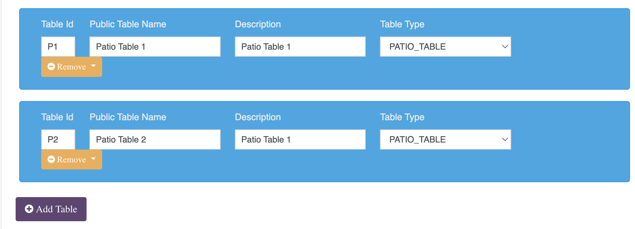Image resolution: width=635 pixels, height=229 pixels.
Task: Click the plus icon on Add Table
Action: [29, 209]
